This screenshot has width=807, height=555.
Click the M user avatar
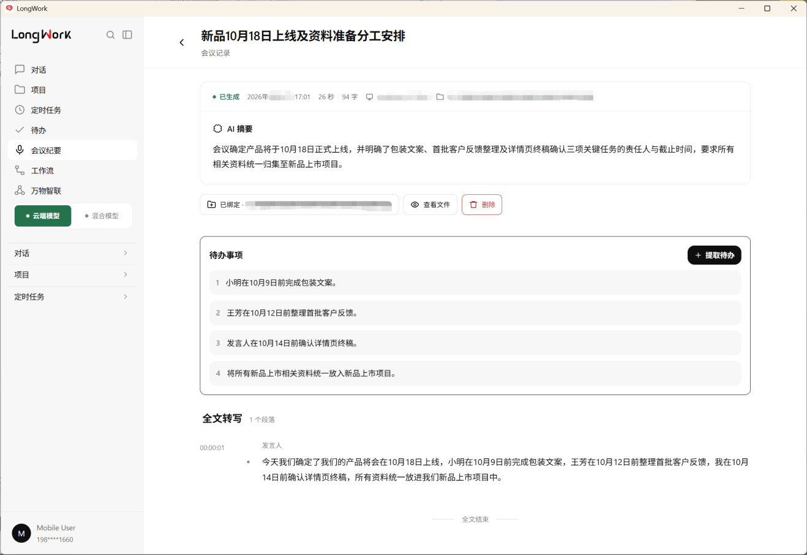click(x=21, y=534)
